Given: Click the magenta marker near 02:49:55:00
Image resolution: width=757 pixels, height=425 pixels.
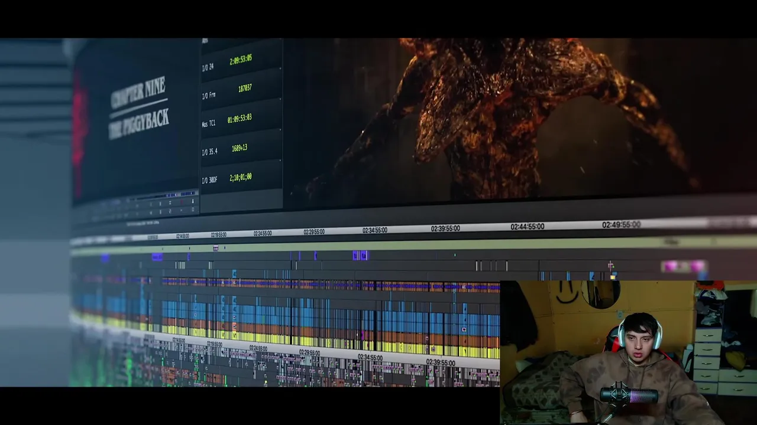Looking at the screenshot, I should point(610,266).
